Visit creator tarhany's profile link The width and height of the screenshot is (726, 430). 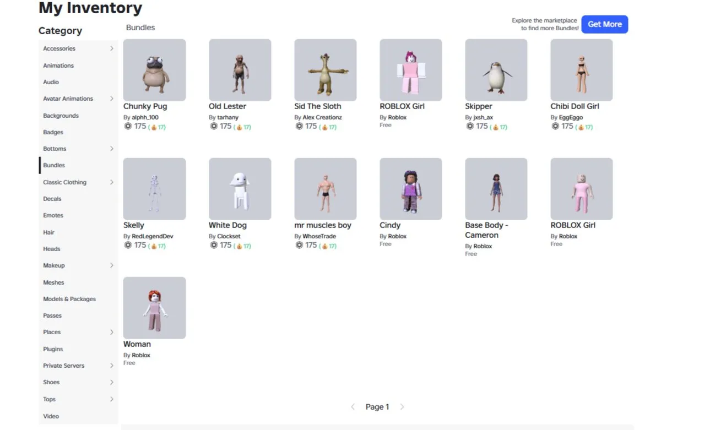click(x=229, y=117)
